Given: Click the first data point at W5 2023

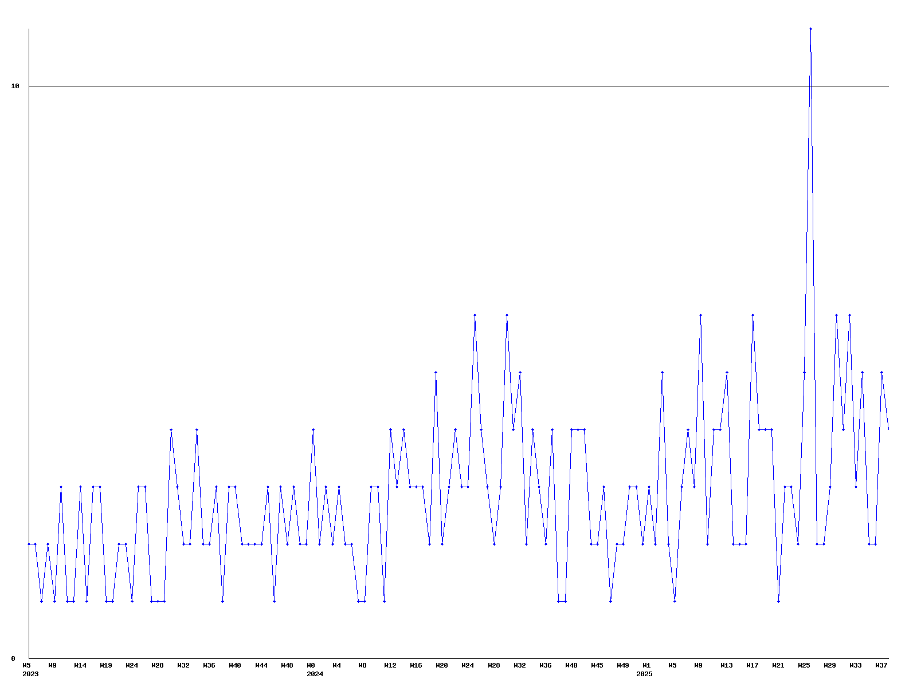Looking at the screenshot, I should click(29, 544).
